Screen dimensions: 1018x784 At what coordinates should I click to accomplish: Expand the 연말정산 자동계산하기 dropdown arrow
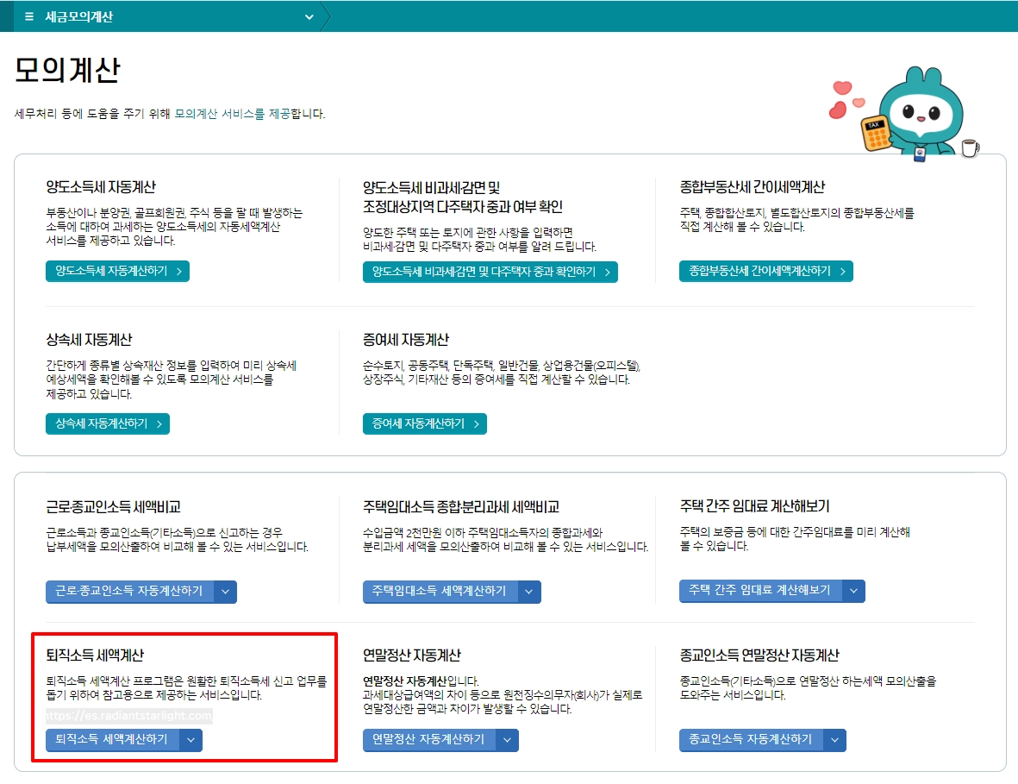[507, 740]
